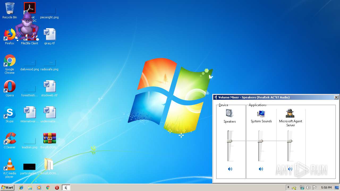Open the System Sounds label link
This screenshot has width=340, height=191.
tap(261, 121)
